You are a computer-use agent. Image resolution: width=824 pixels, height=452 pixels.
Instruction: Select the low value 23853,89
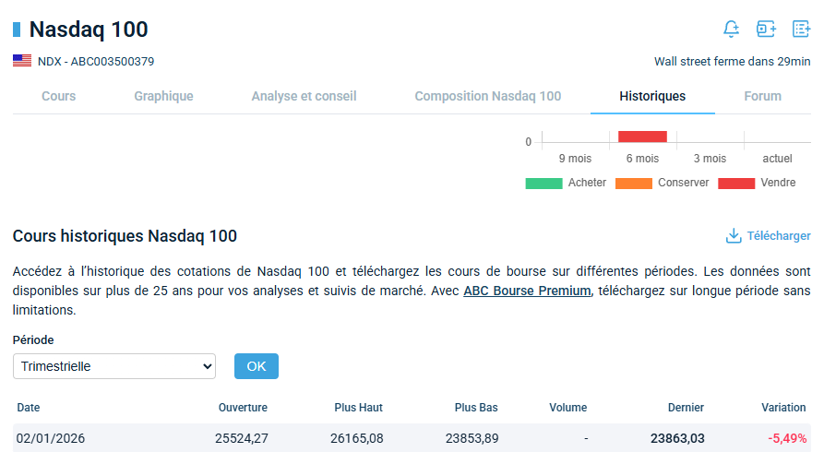(x=472, y=438)
